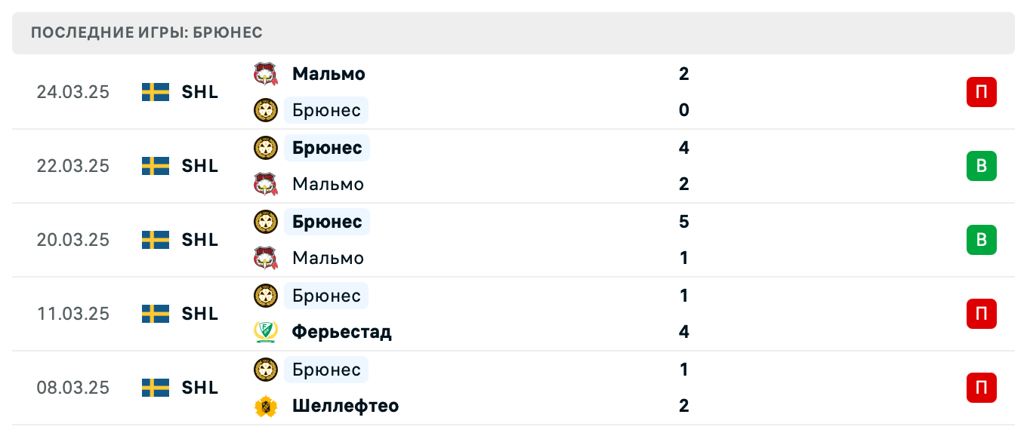This screenshot has width=1027, height=439.
Task: Click Swedish flag icon for 08.03.25 game
Action: [156, 388]
